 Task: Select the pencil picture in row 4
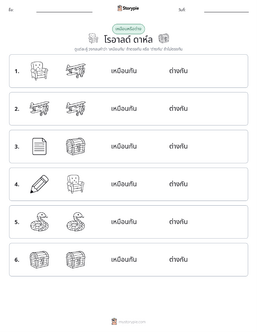[x=39, y=184]
